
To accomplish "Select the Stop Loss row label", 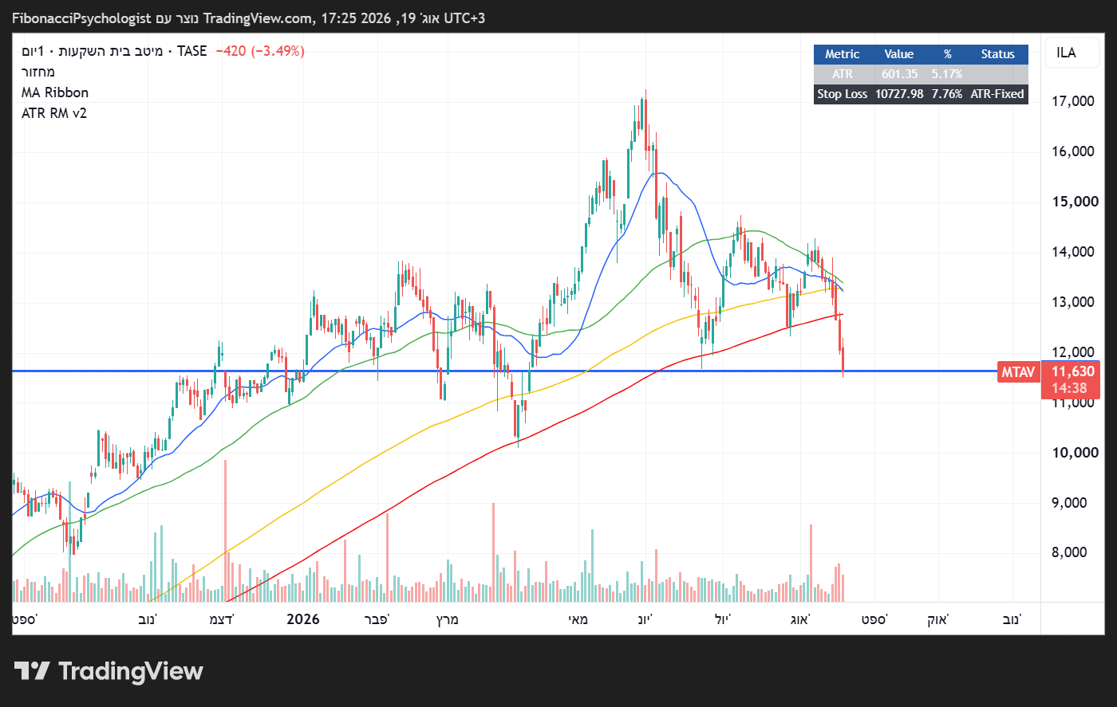I will (x=842, y=94).
